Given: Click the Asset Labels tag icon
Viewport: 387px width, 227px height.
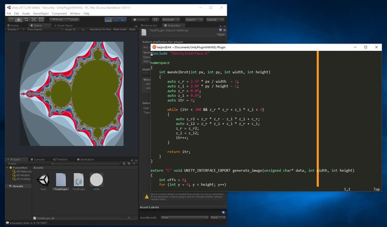Looking at the screenshot, I should pos(223,212).
